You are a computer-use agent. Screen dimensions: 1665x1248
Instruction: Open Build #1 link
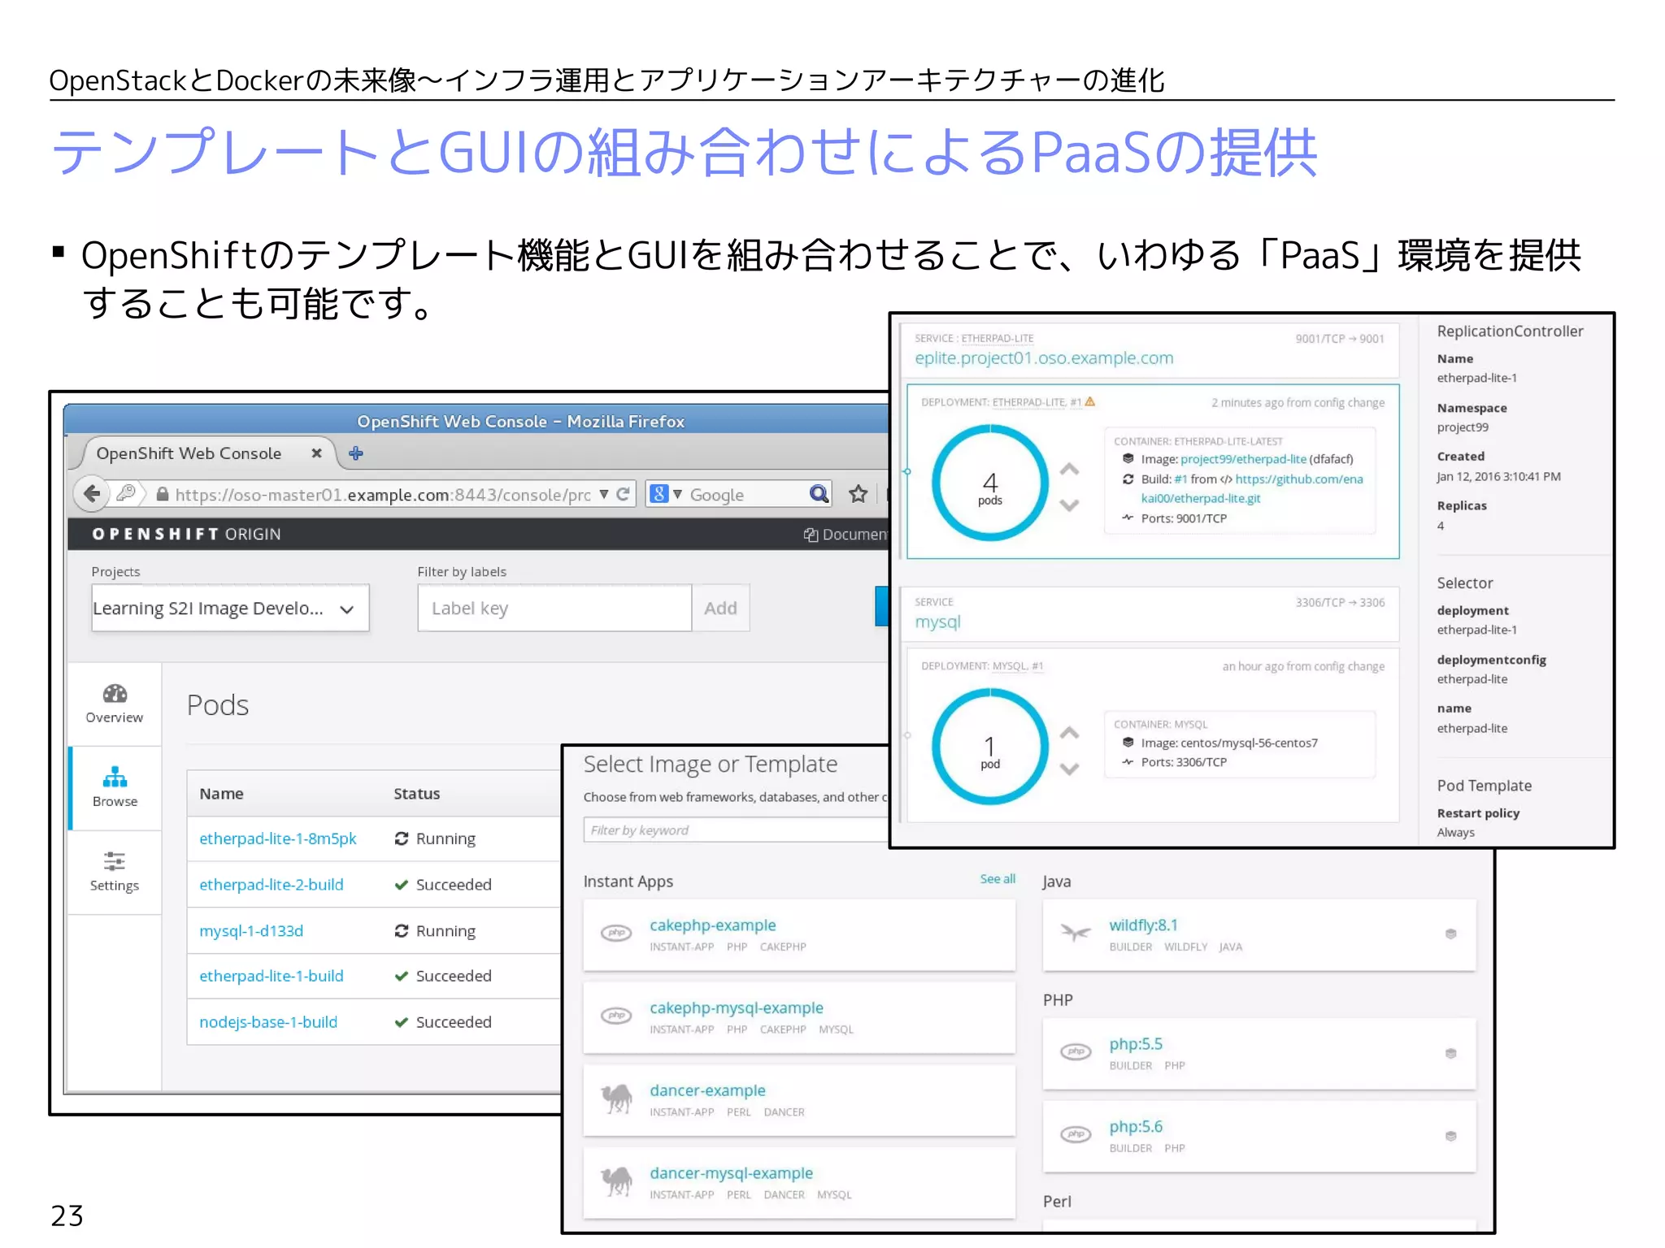[x=1180, y=479]
